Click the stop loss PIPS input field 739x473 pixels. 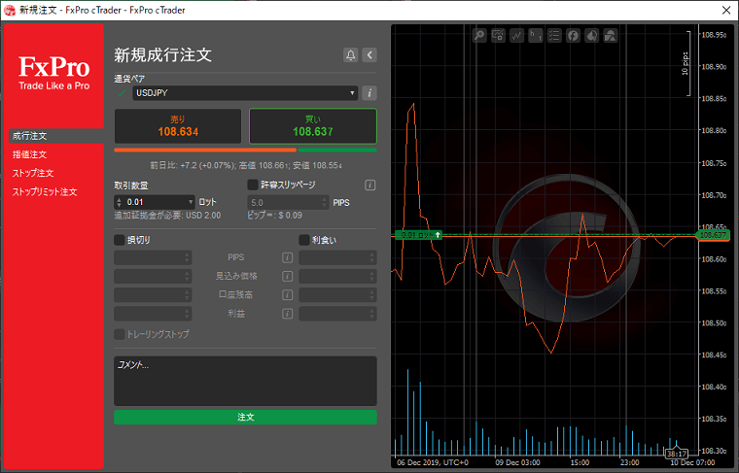coord(153,257)
